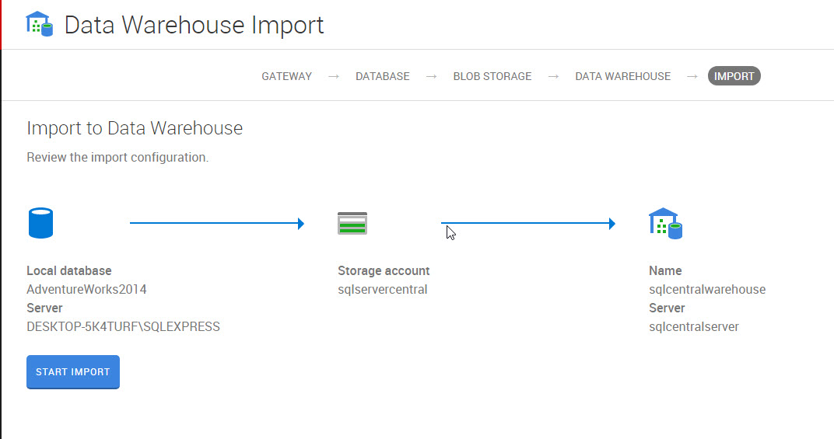
Task: Switch to the BLOB STORAGE step
Action: (x=492, y=76)
